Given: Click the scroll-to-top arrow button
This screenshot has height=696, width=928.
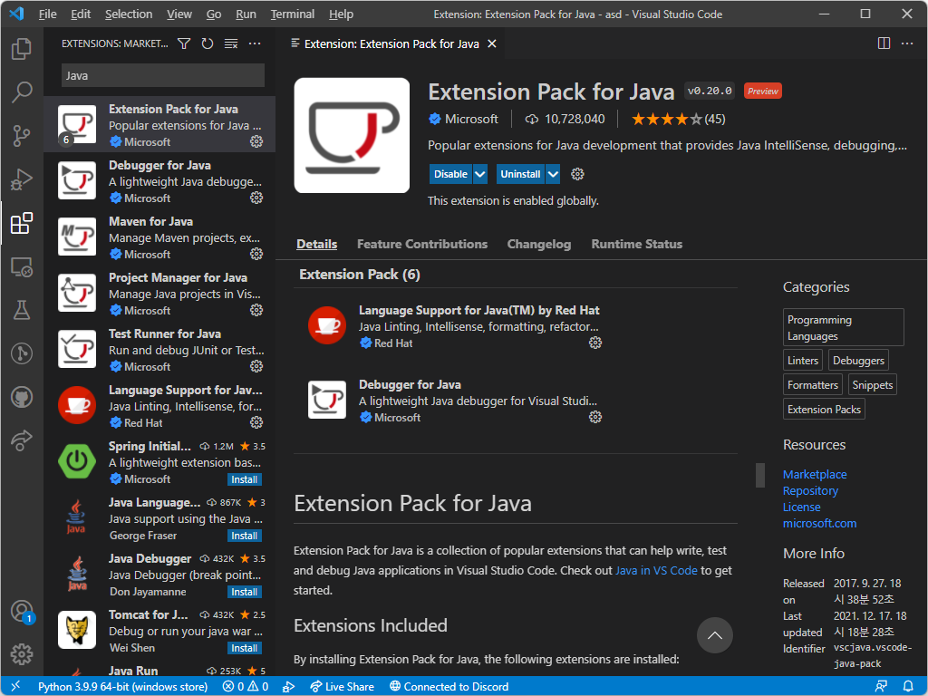Looking at the screenshot, I should (x=714, y=635).
